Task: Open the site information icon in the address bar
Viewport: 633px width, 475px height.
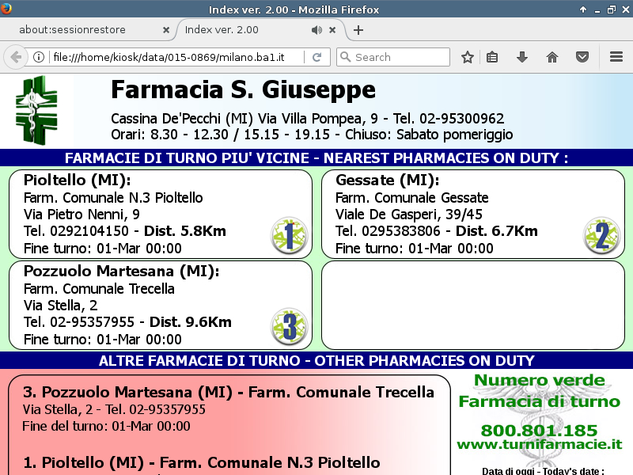Action: (x=38, y=57)
